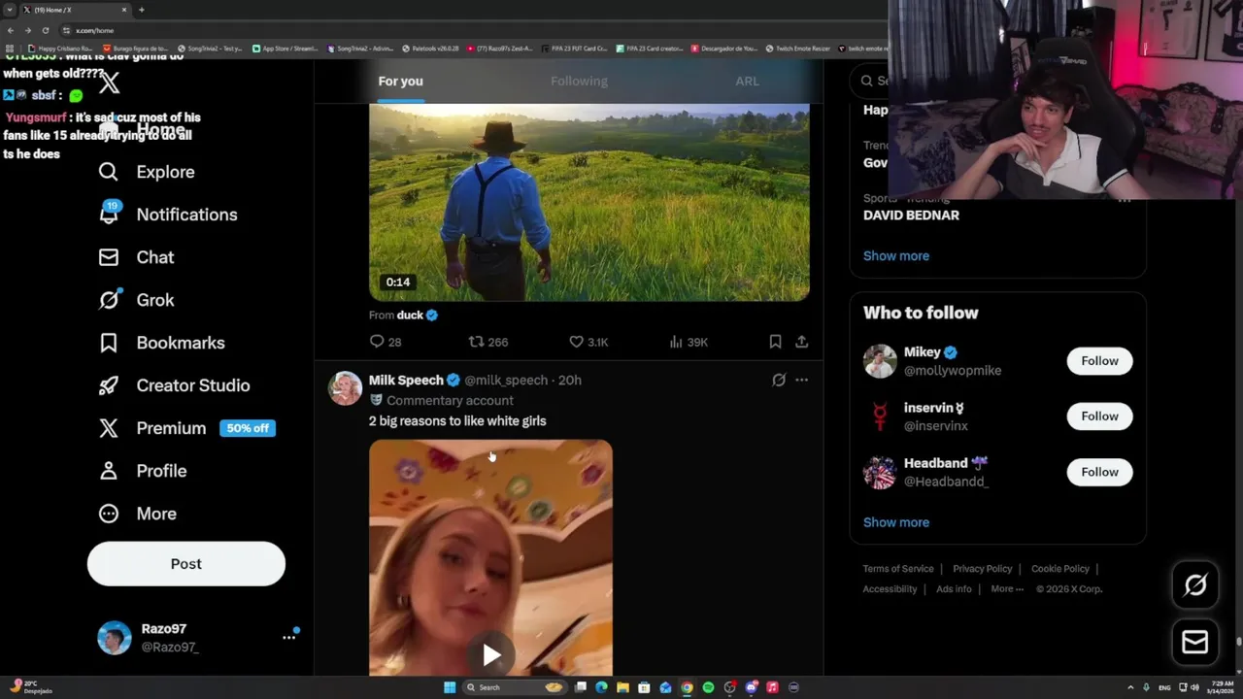Switch to the ARL tab
Image resolution: width=1243 pixels, height=699 pixels.
pyautogui.click(x=747, y=82)
